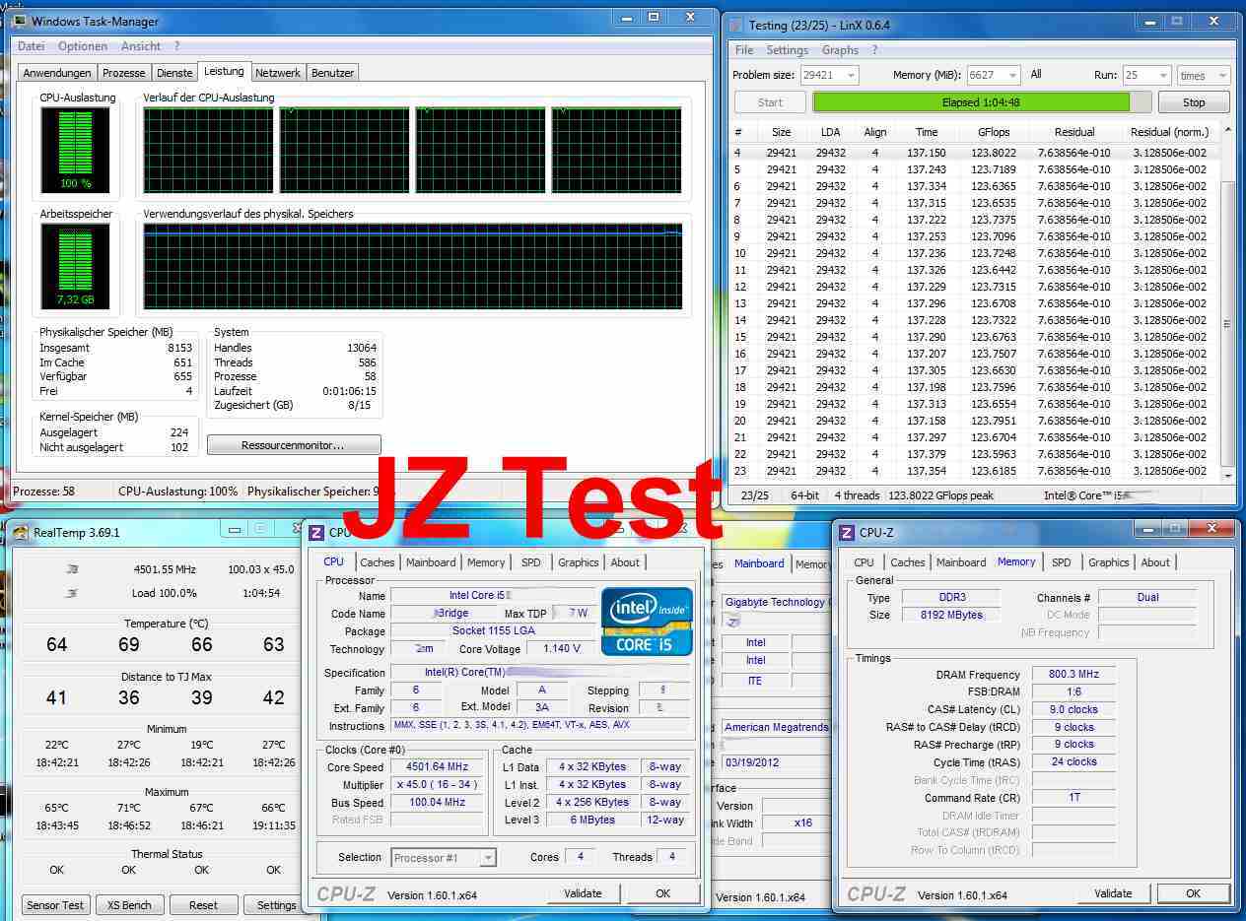
Task: Click the Z icon in CPU-Z Memory window title
Action: coord(846,533)
